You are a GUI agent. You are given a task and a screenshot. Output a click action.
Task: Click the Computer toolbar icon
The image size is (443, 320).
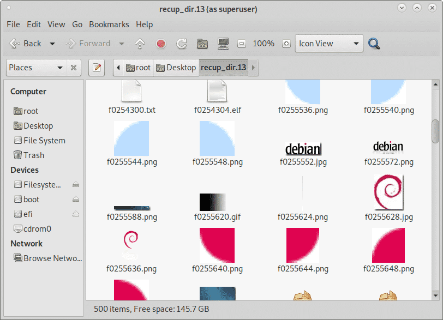pos(223,44)
